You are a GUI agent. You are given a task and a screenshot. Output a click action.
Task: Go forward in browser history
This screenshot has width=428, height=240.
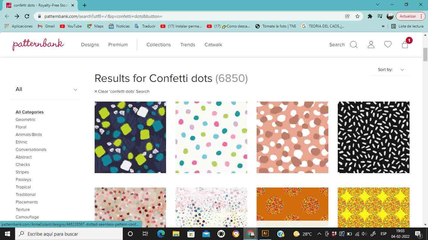[x=17, y=16]
